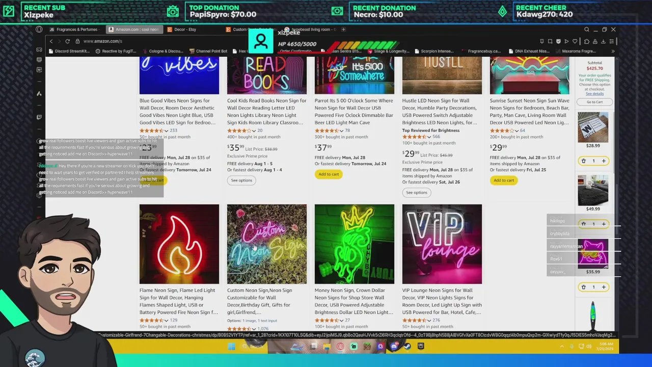Open new tab with plus button
The image size is (652, 367).
(x=343, y=30)
